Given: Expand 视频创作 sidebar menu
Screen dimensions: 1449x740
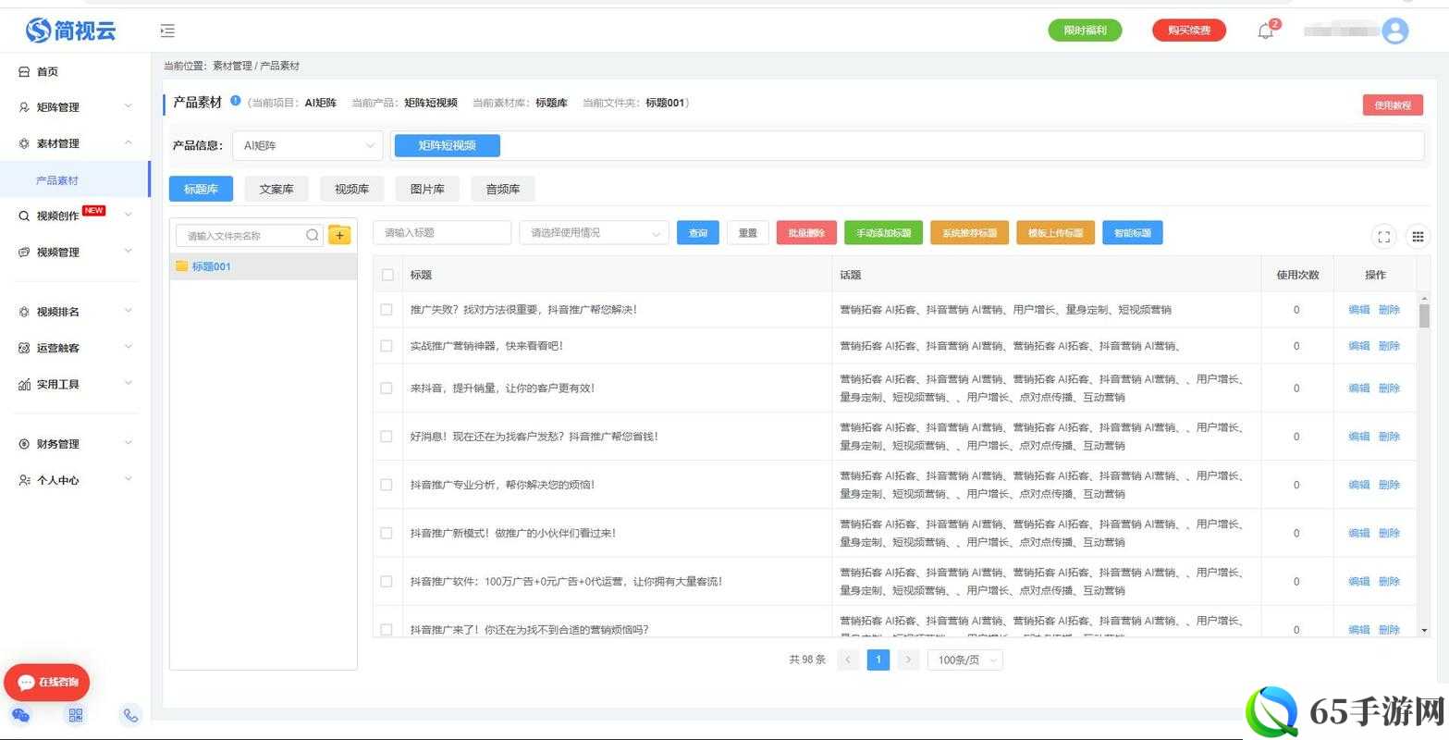Looking at the screenshot, I should click(75, 216).
